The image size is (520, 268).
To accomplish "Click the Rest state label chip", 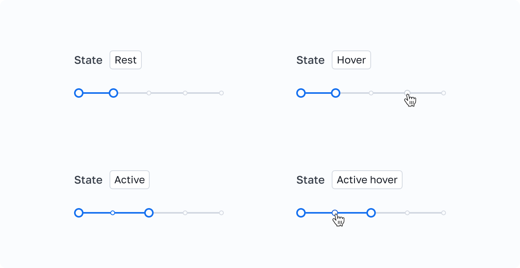I will coord(125,60).
